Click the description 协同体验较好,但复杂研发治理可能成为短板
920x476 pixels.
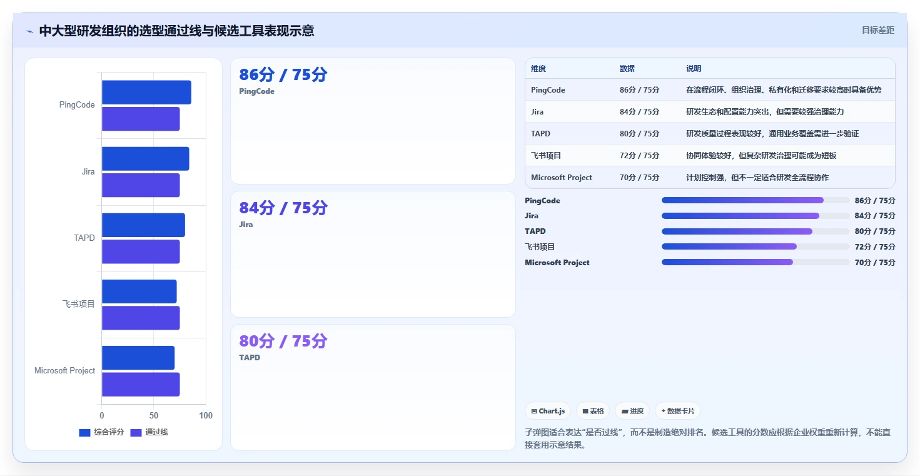pyautogui.click(x=761, y=156)
